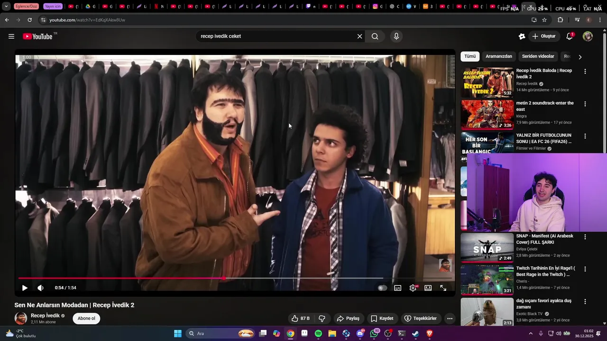Open YouTube notifications bell

click(x=570, y=36)
